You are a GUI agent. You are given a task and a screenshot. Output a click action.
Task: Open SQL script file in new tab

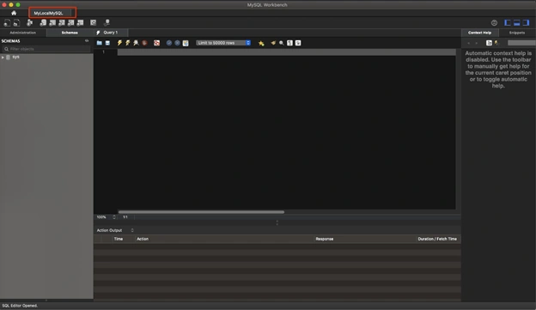(x=16, y=22)
